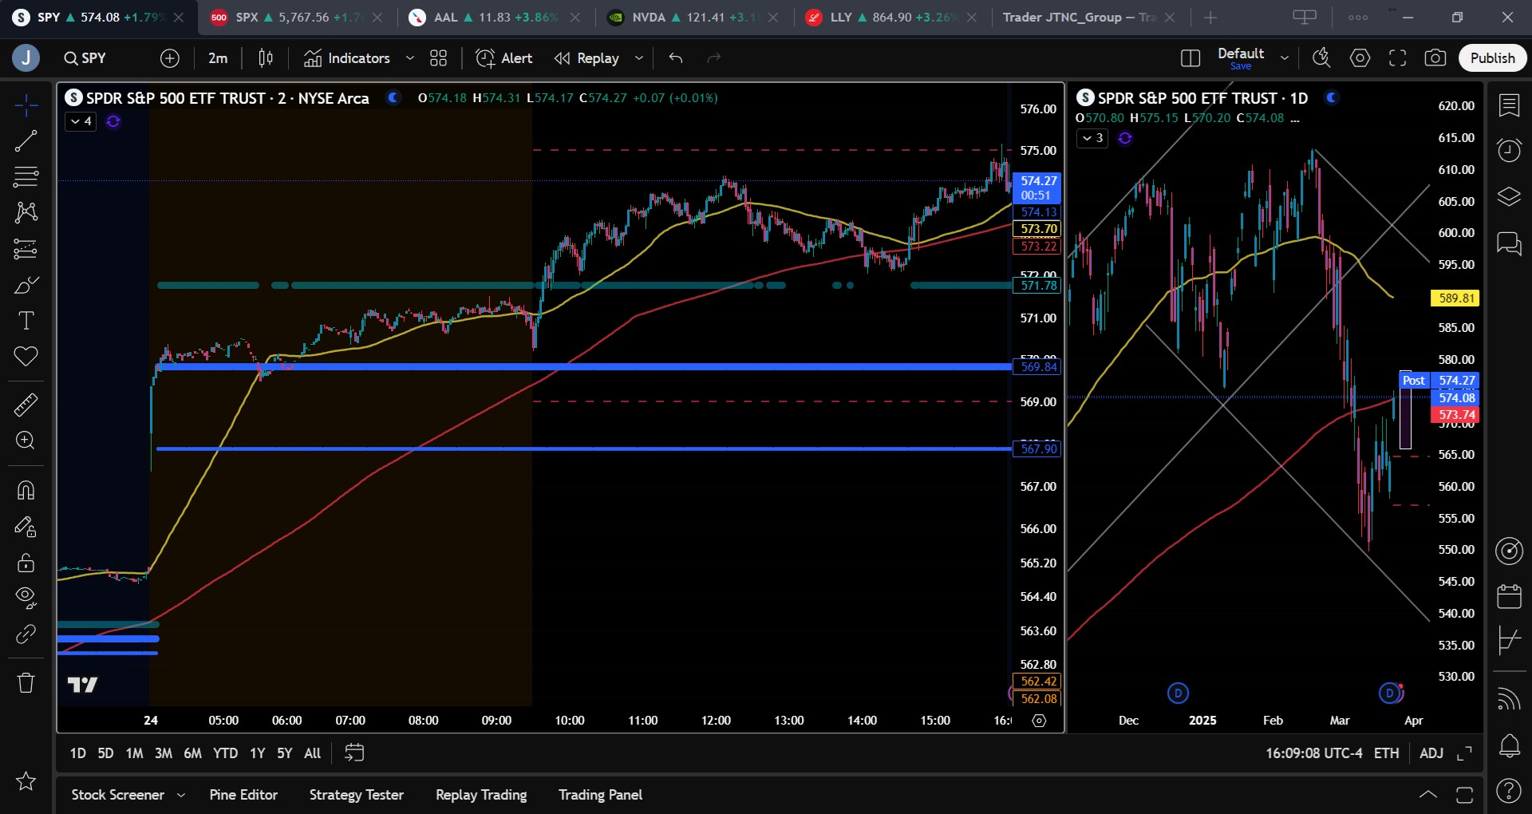1532x814 pixels.
Task: Click the link drawings icon
Action: tap(26, 634)
